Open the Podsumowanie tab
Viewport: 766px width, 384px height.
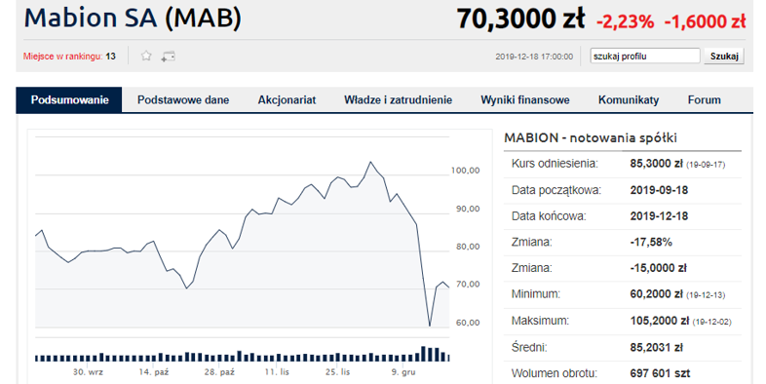[69, 99]
